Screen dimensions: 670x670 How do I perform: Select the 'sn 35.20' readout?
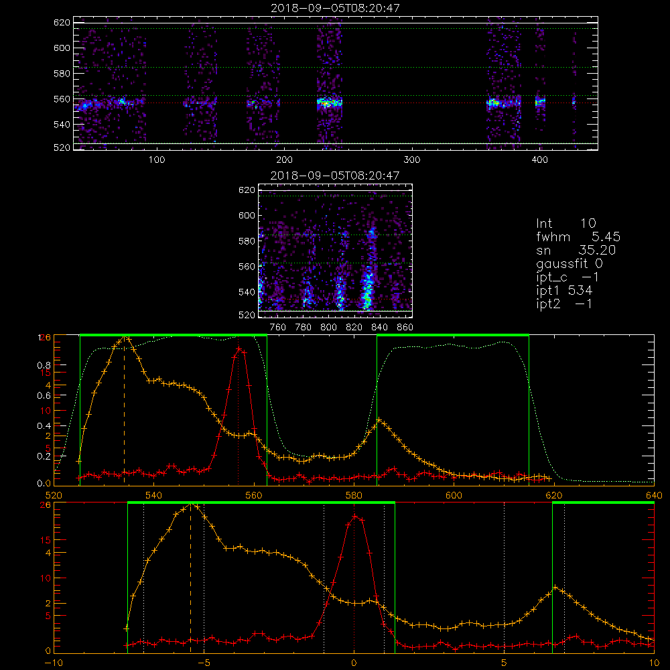pyautogui.click(x=576, y=250)
